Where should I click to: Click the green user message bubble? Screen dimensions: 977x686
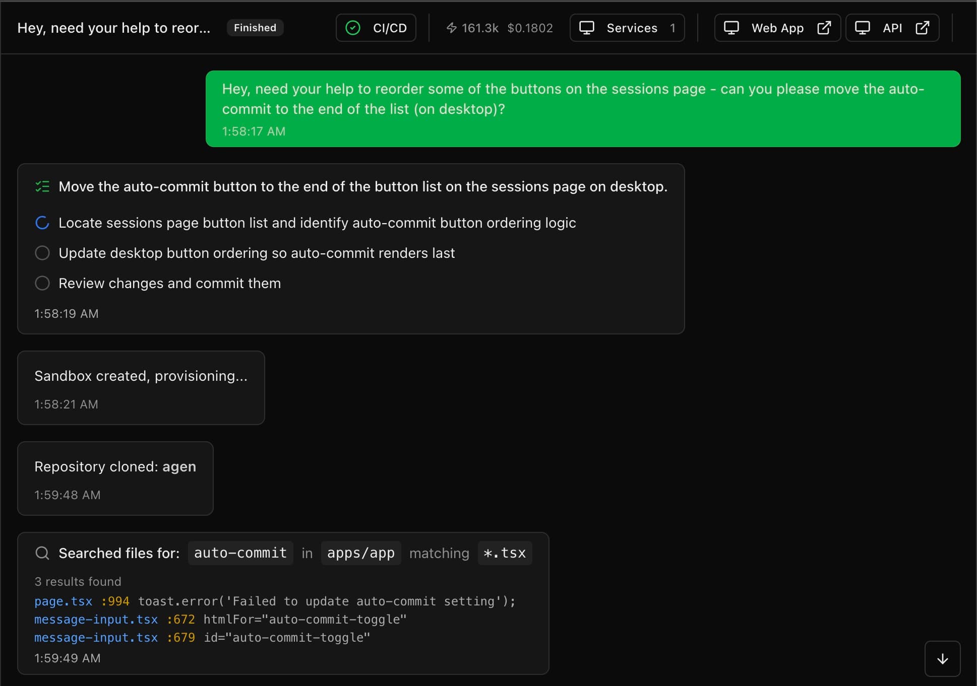(x=582, y=109)
